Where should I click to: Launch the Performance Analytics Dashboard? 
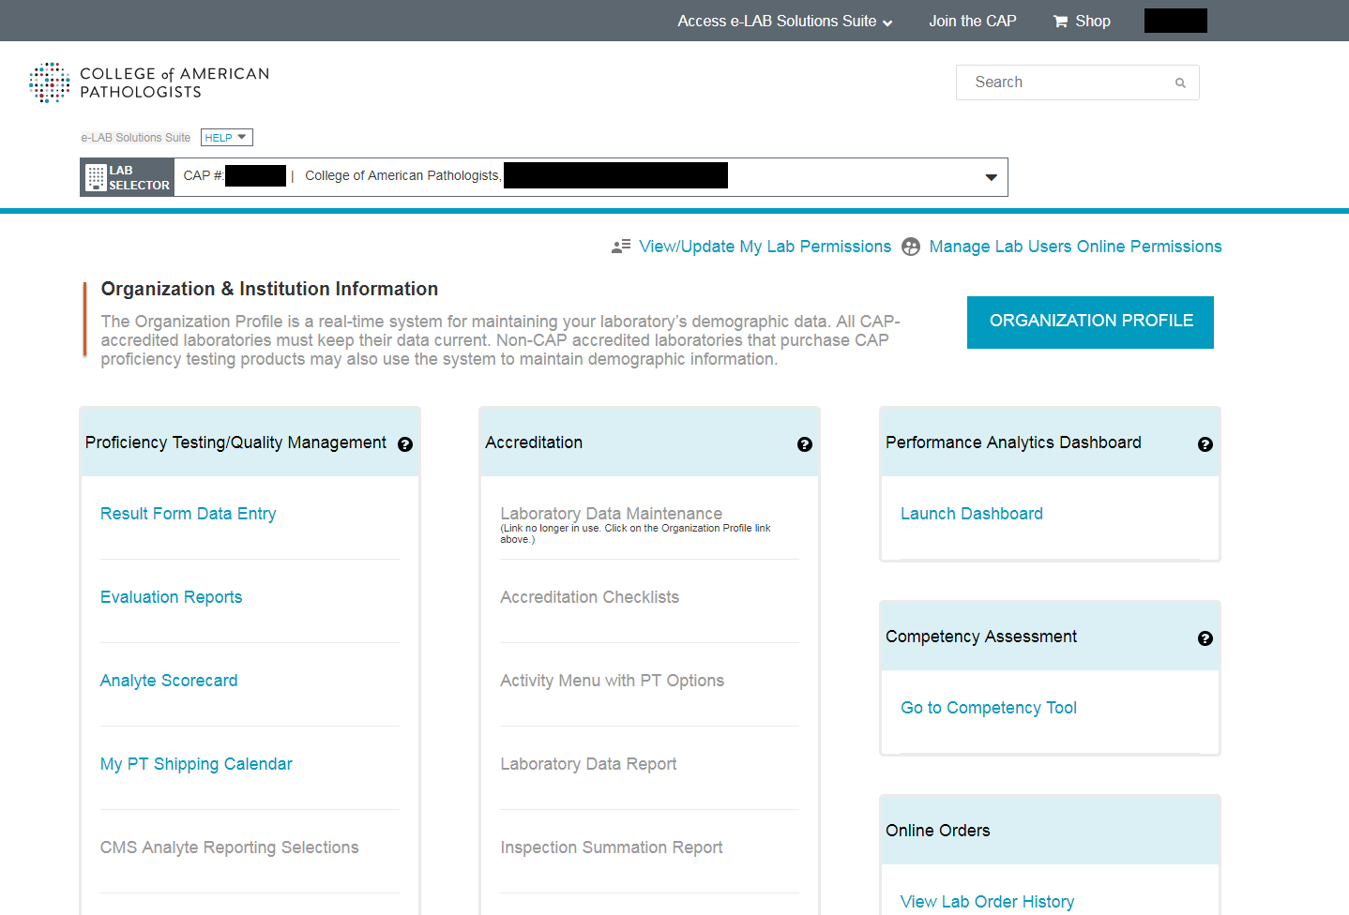tap(972, 514)
